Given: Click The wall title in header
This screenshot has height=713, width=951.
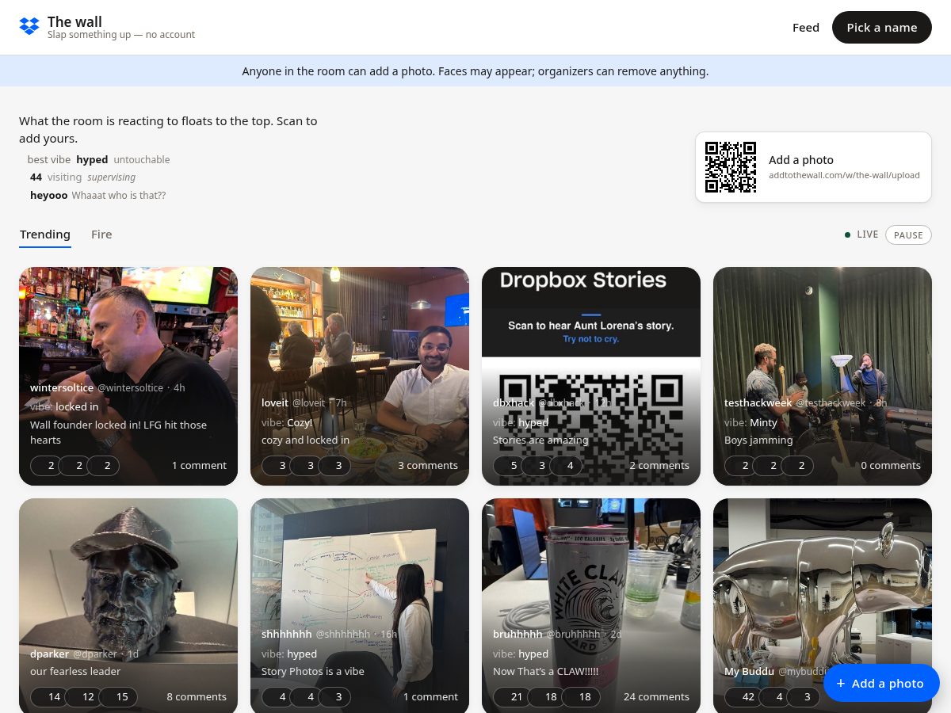Looking at the screenshot, I should pyautogui.click(x=74, y=21).
